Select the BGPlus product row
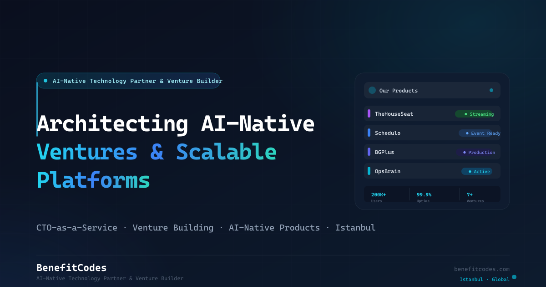This screenshot has height=287, width=546. pos(432,152)
